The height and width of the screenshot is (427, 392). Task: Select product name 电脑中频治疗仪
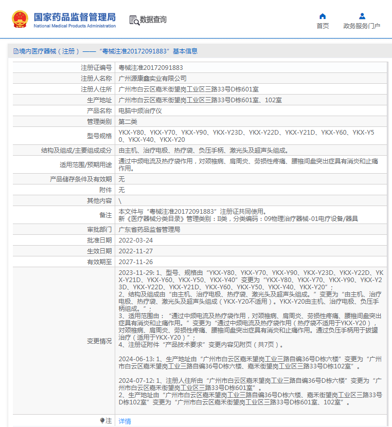pos(140,111)
